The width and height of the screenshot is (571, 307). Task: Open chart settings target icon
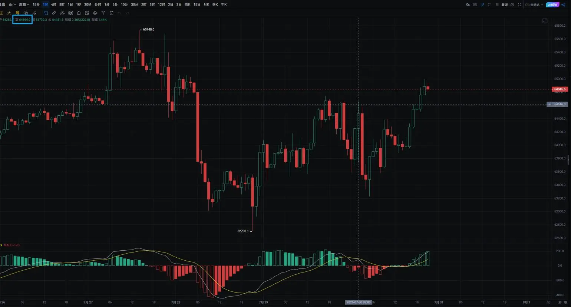tap(512, 5)
